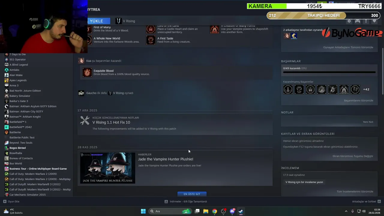
Task: View the unearned claw achievement icon
Action: pyautogui.click(x=299, y=89)
